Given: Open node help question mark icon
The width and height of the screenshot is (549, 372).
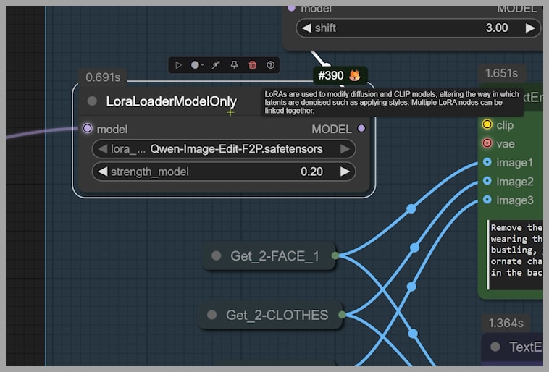Looking at the screenshot, I should click(271, 65).
